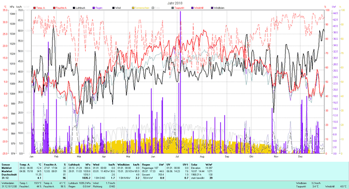Click the 'Feuchte A.' legend label
Image resolution: width=349 pixels, height=189 pixels.
pos(61,8)
